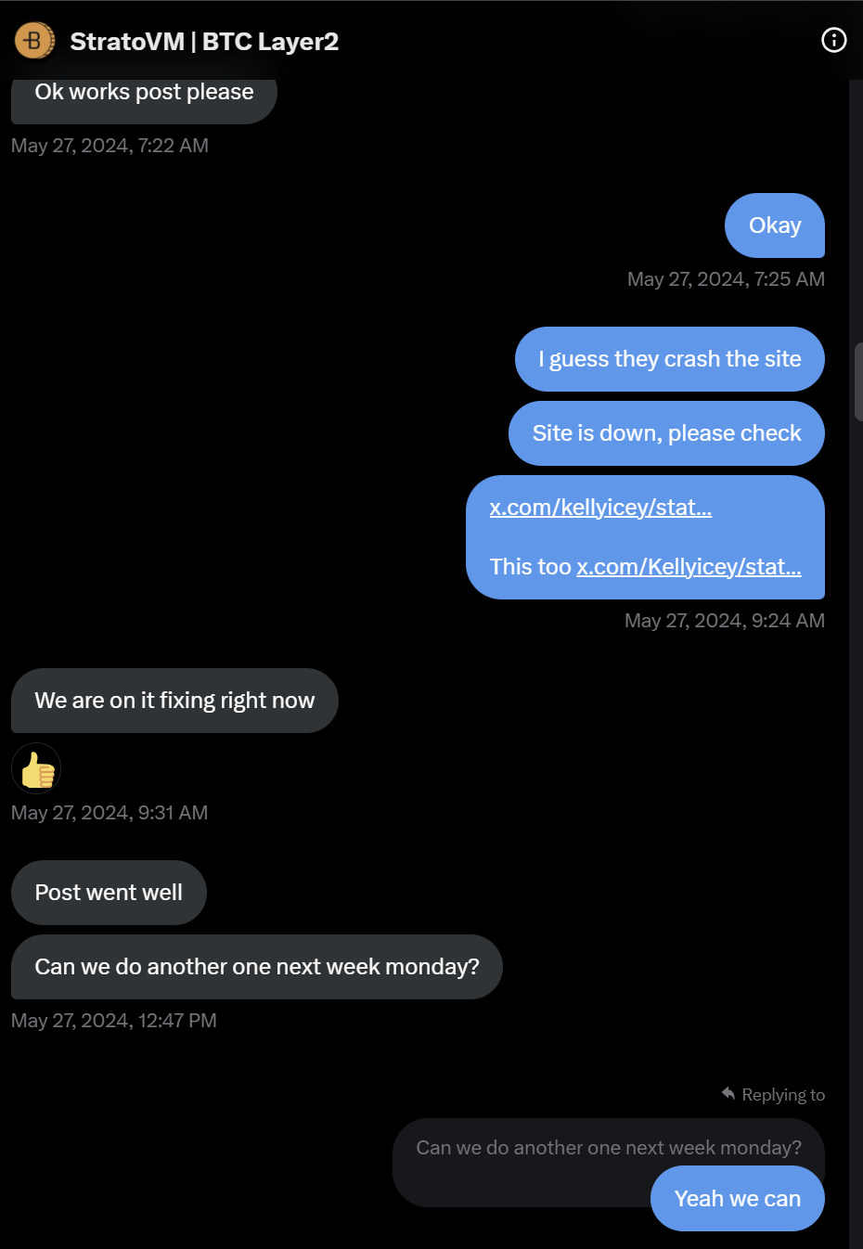Click the May 27, 2024, 12:47 PM timestamp
Image resolution: width=863 pixels, height=1249 pixels.
tap(114, 1021)
